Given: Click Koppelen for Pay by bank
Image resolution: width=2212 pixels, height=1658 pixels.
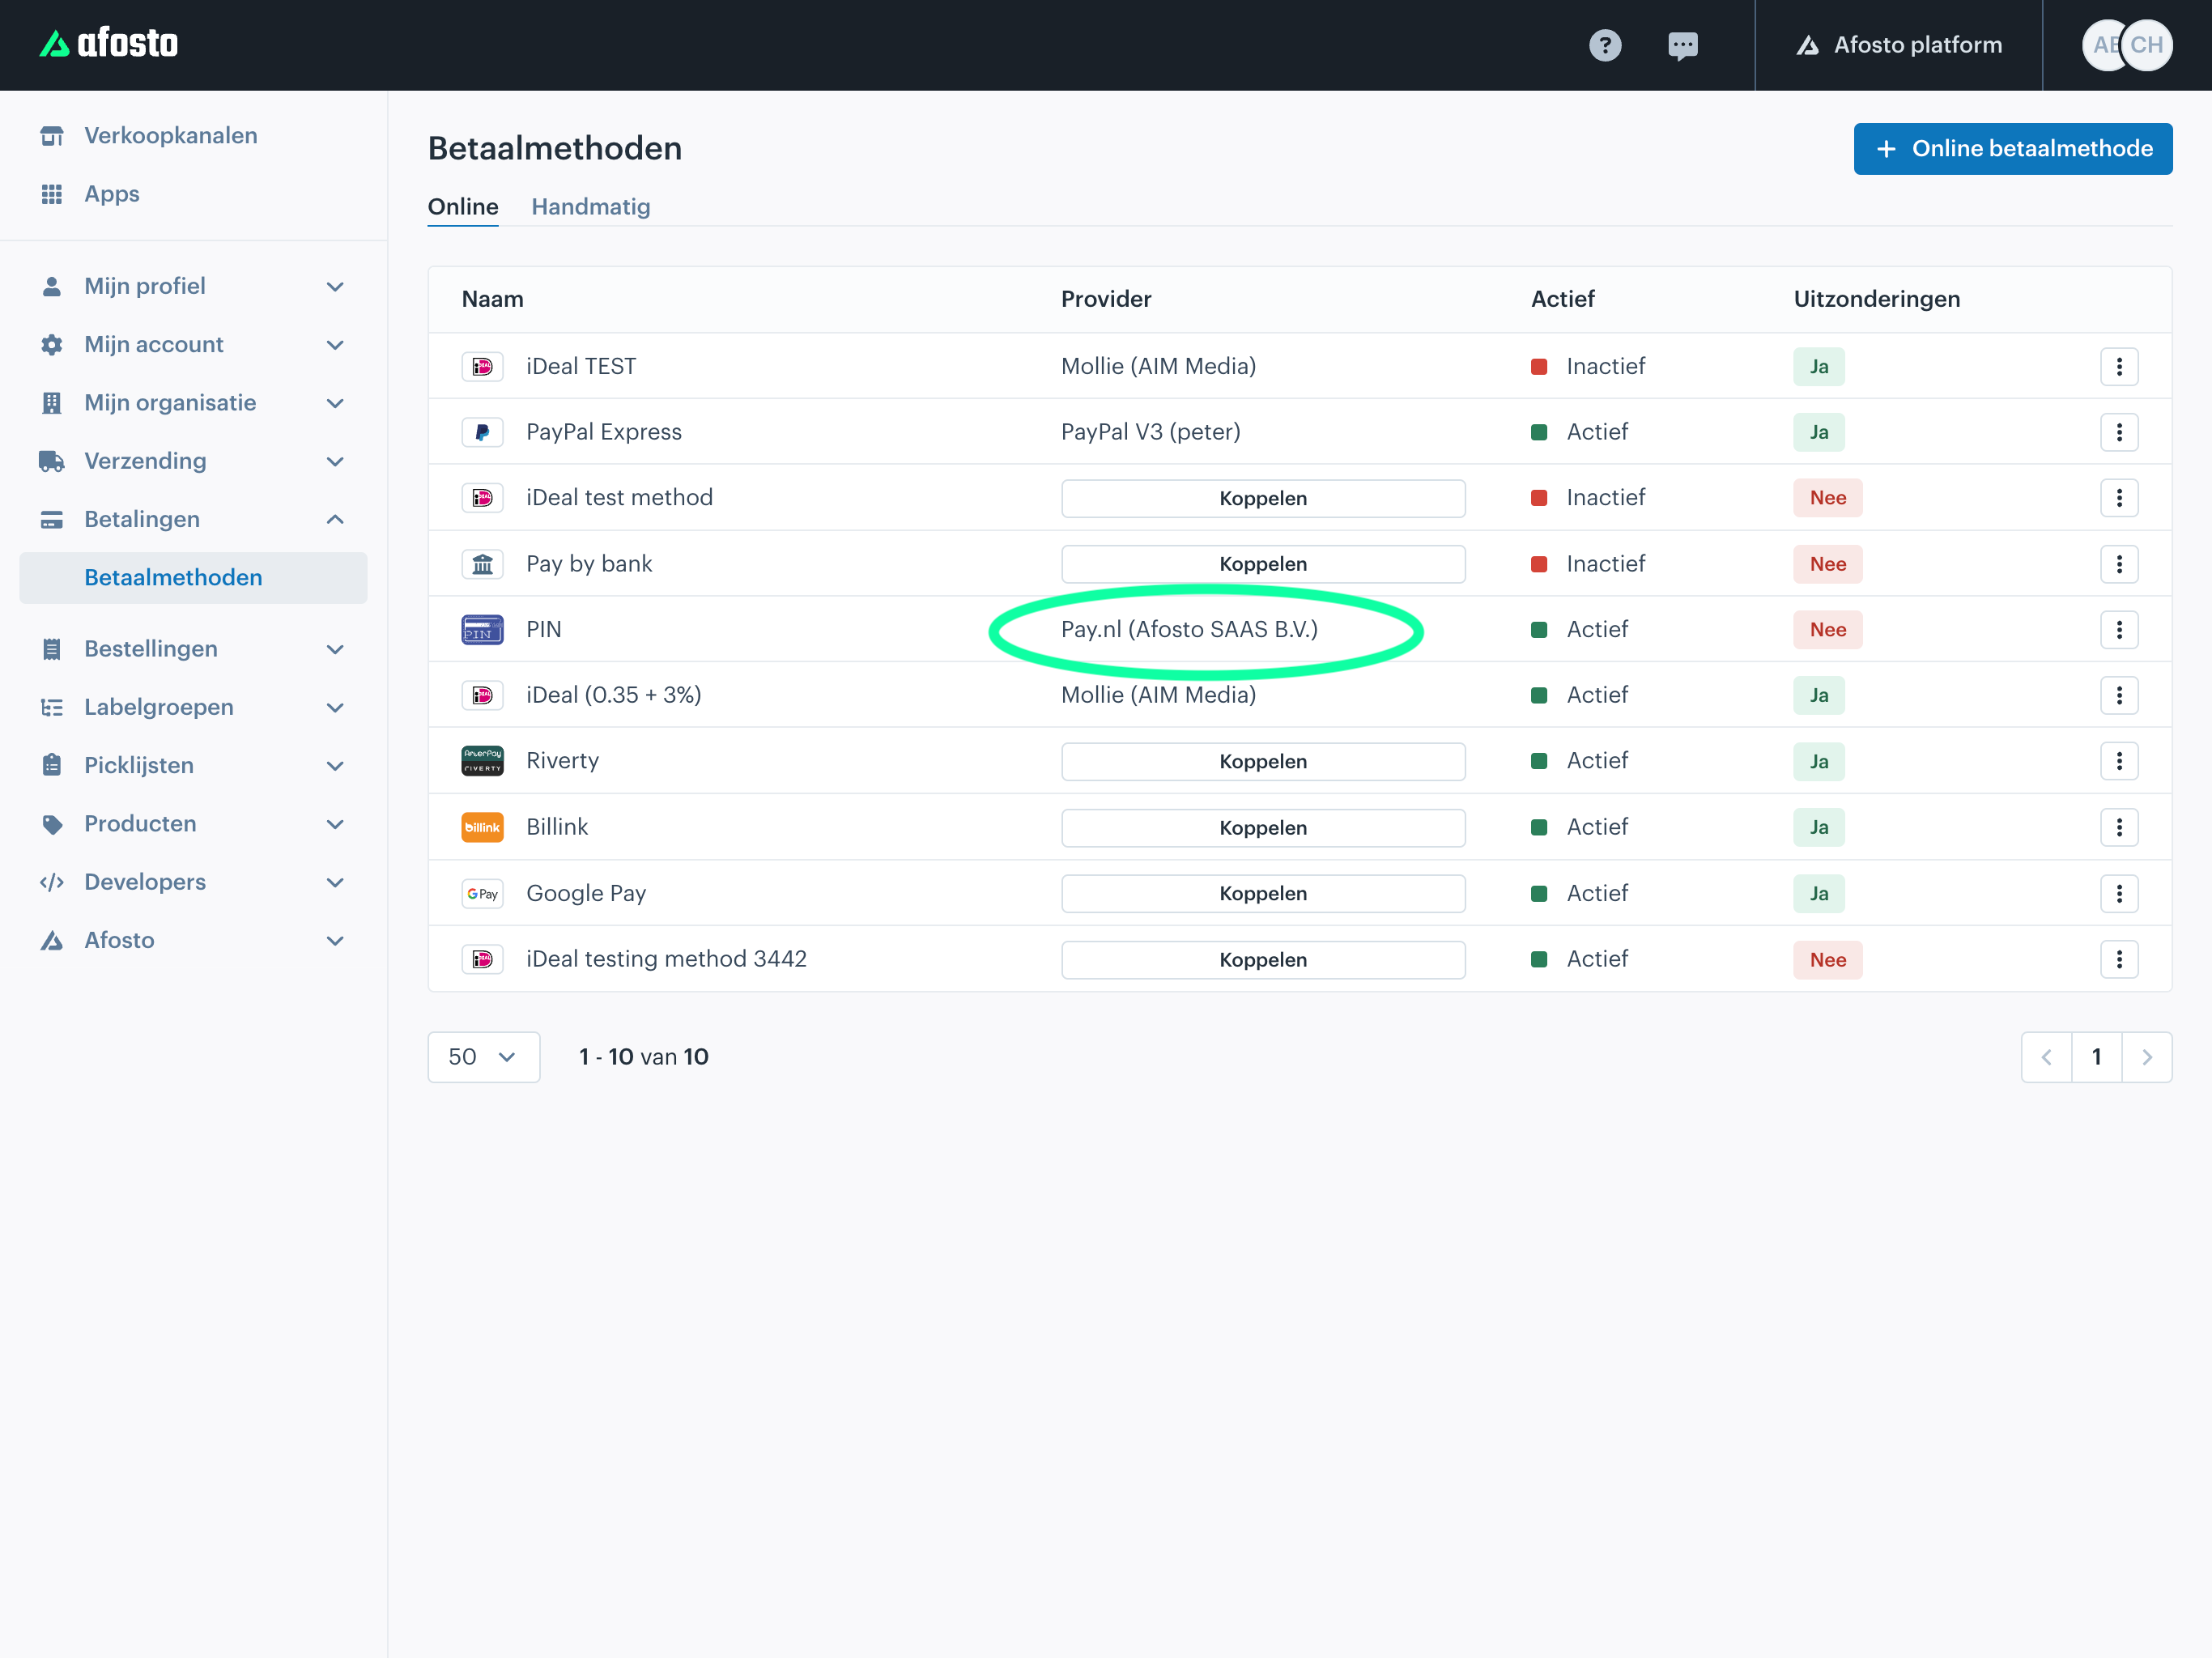Looking at the screenshot, I should coord(1263,564).
